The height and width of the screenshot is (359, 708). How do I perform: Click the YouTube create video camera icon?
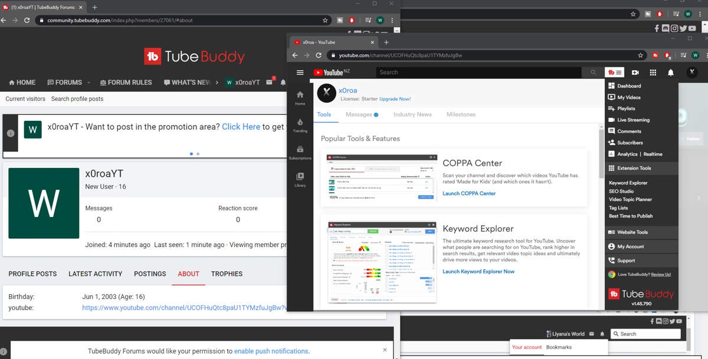click(635, 73)
